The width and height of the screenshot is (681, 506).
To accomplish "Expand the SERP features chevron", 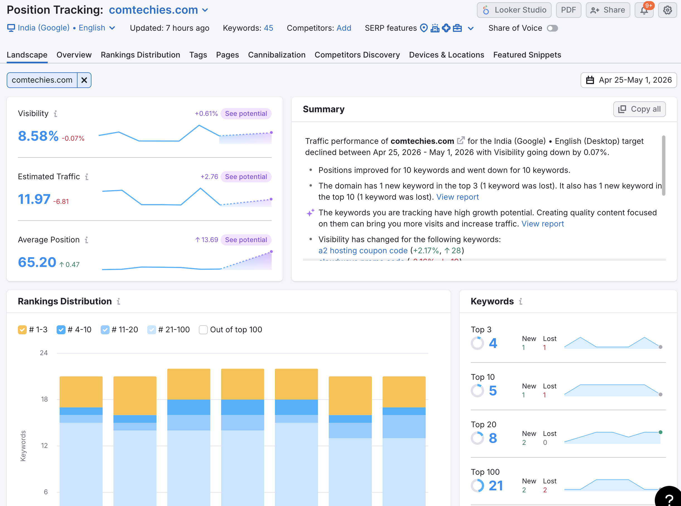I will (471, 28).
